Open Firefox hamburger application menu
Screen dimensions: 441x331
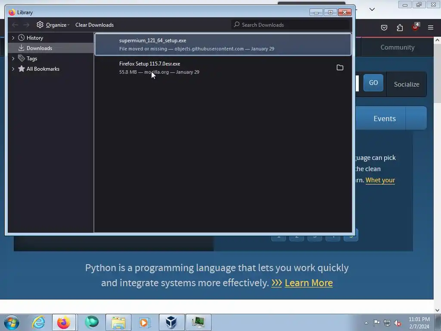(x=431, y=28)
